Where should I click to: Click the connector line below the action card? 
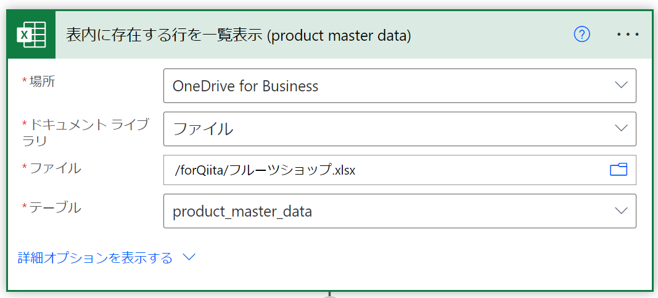330,294
